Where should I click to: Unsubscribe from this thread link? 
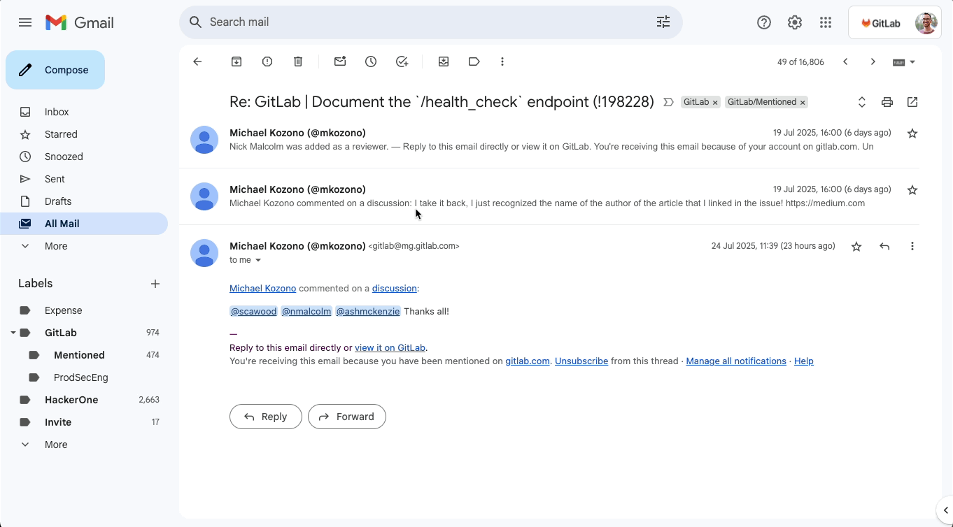click(x=581, y=361)
